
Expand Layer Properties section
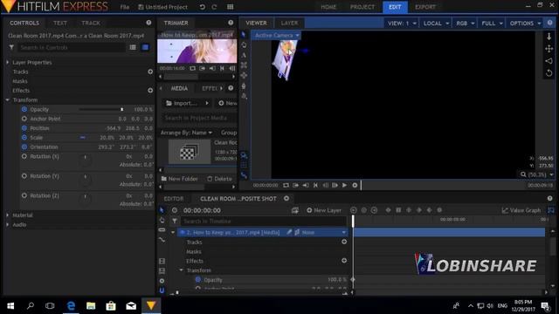[x=8, y=62]
